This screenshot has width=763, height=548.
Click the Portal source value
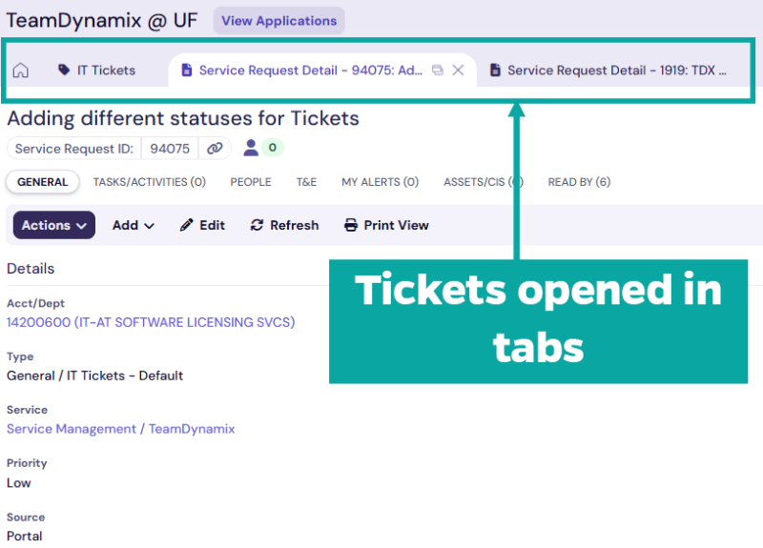25,536
